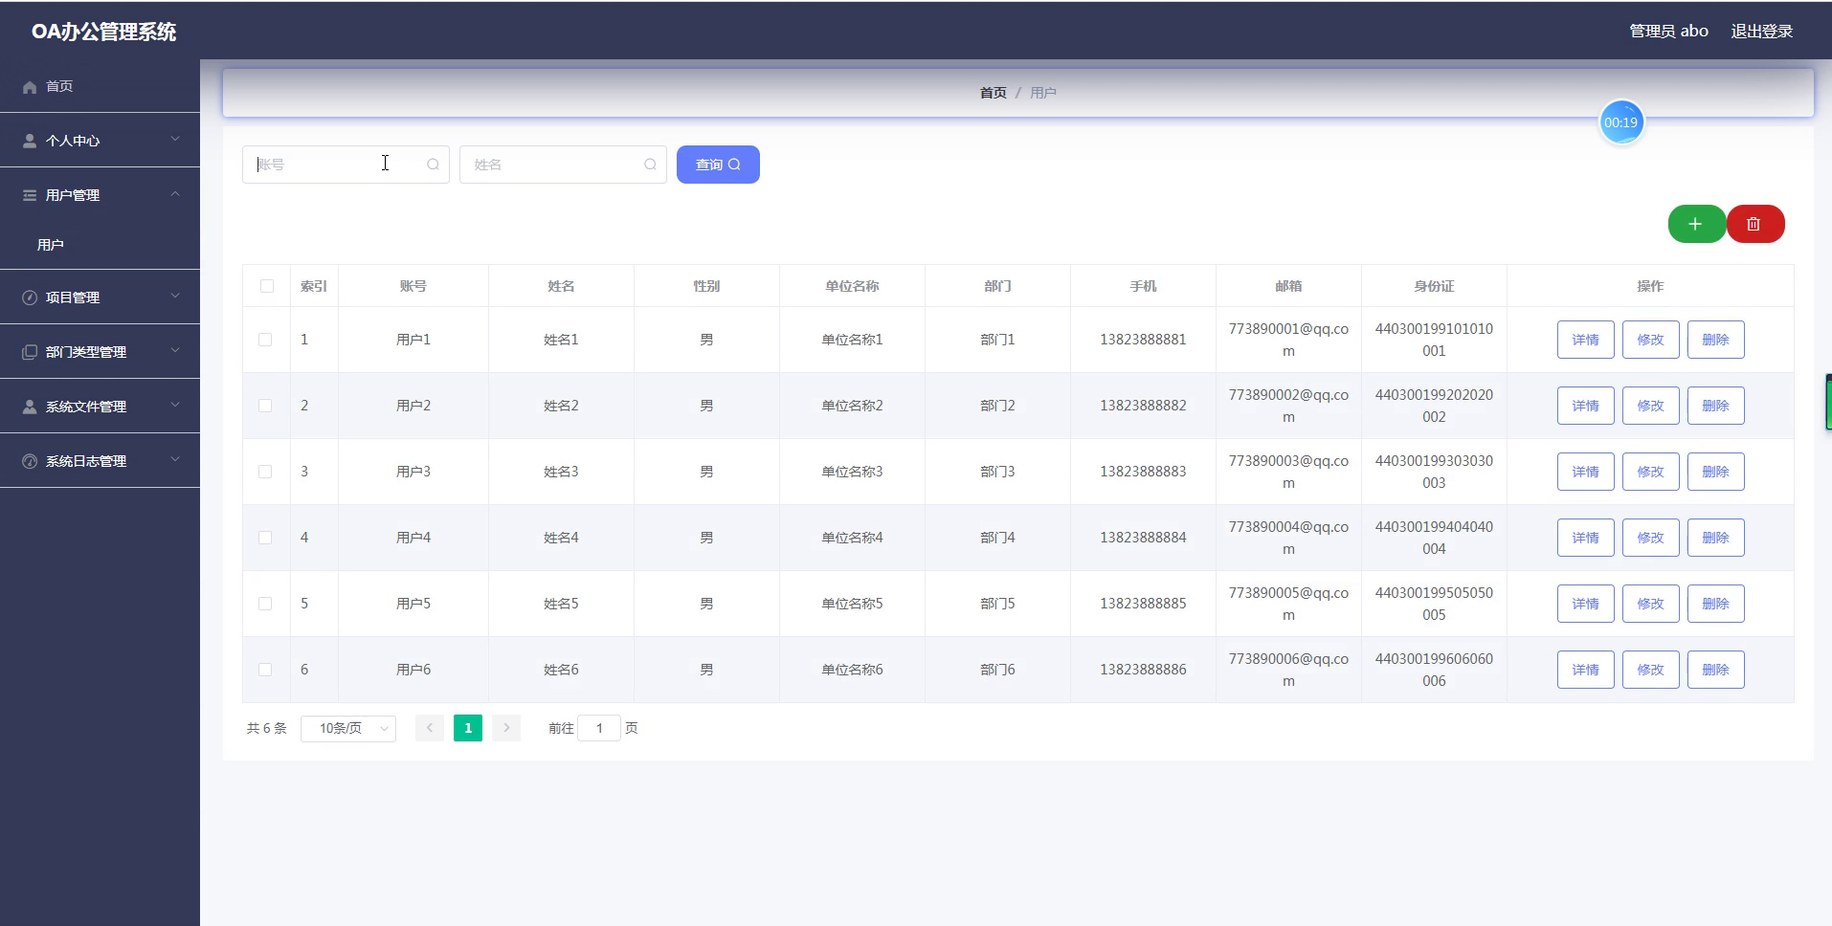Click the 系统文件管理 user icon
Image resolution: width=1832 pixels, height=926 pixels.
pos(30,407)
